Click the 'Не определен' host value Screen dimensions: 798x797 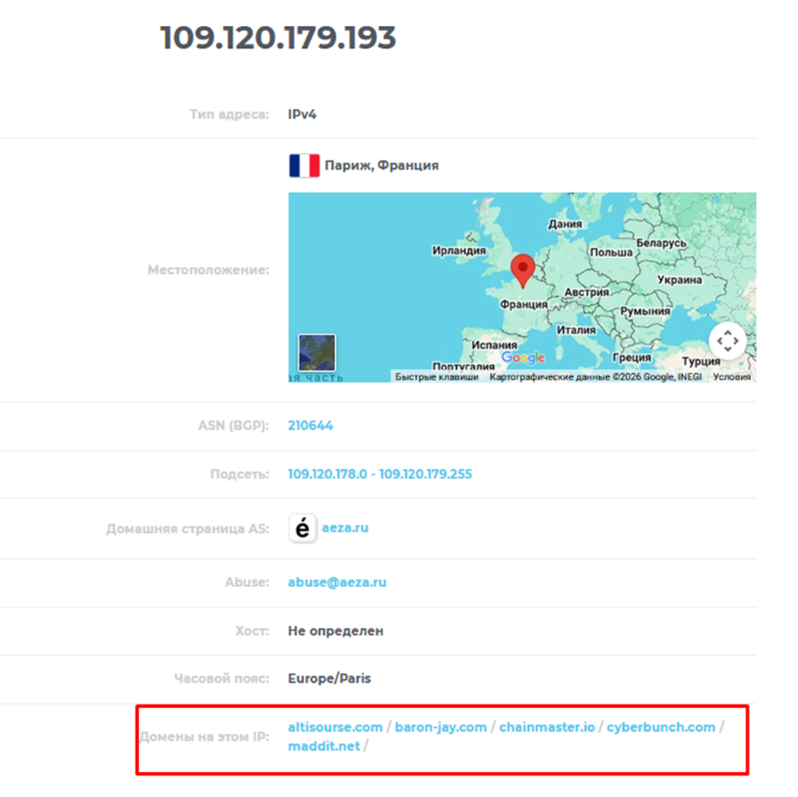[x=335, y=631]
